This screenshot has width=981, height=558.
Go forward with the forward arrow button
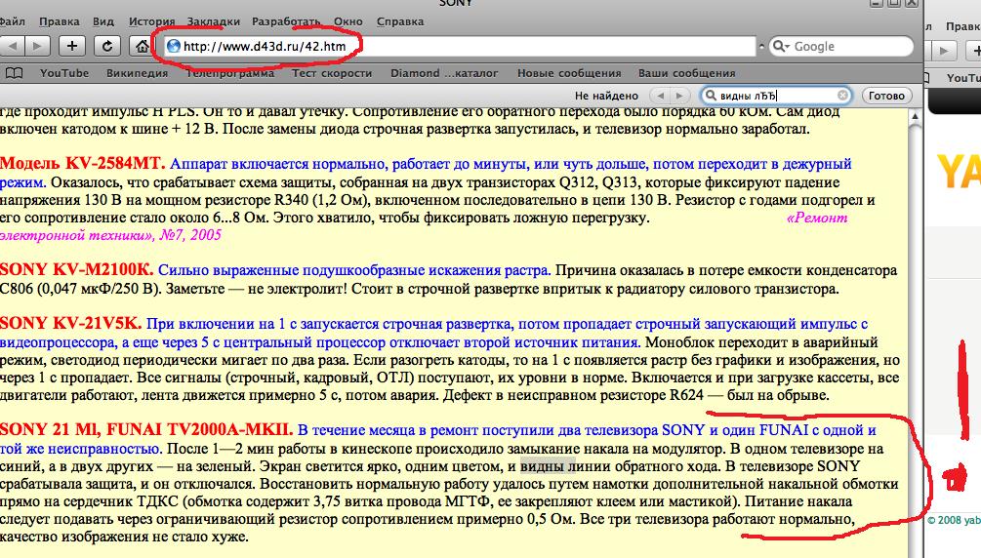pyautogui.click(x=37, y=46)
